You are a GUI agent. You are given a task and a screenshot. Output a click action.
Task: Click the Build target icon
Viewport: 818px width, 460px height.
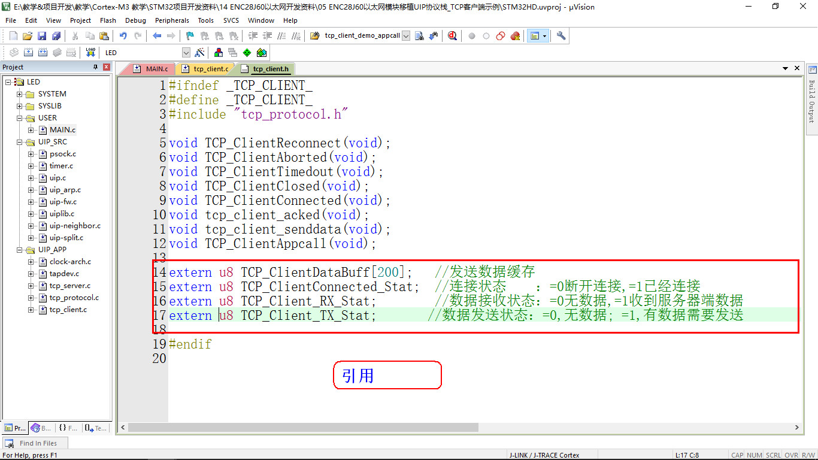point(29,53)
